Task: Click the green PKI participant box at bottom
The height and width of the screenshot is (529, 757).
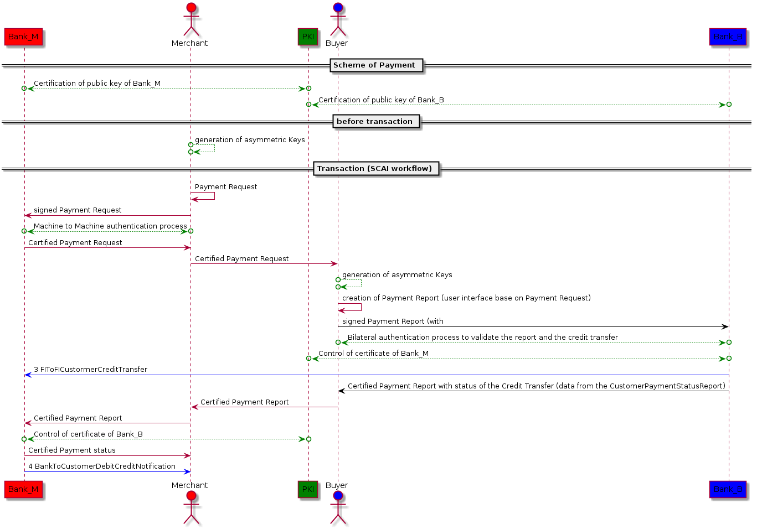Action: pos(308,489)
